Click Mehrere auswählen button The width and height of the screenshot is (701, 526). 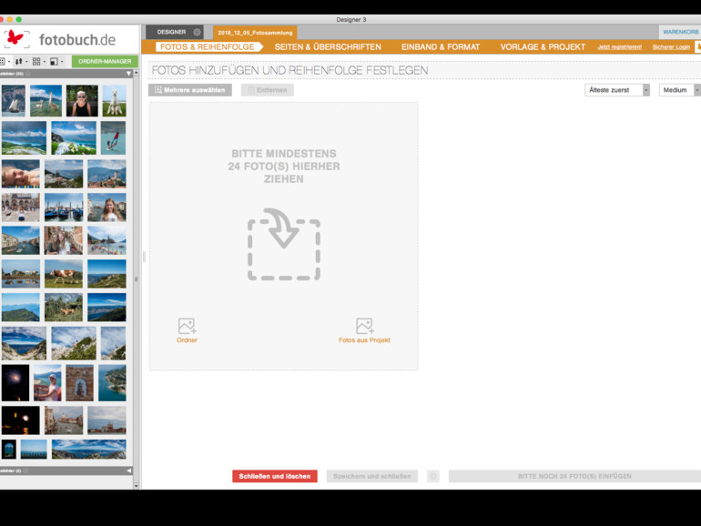tap(190, 90)
